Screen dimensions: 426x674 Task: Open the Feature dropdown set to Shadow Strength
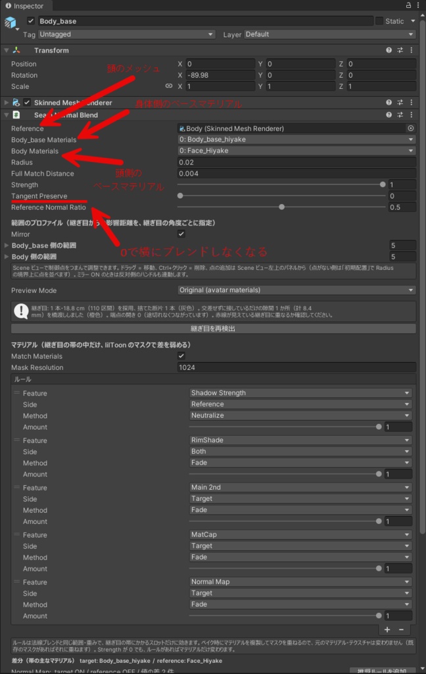tap(300, 393)
